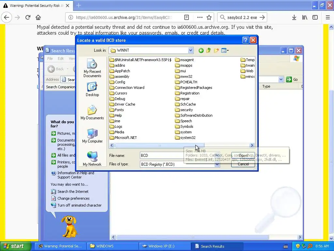
Task: Open Windows Start menu
Action: coord(15,246)
